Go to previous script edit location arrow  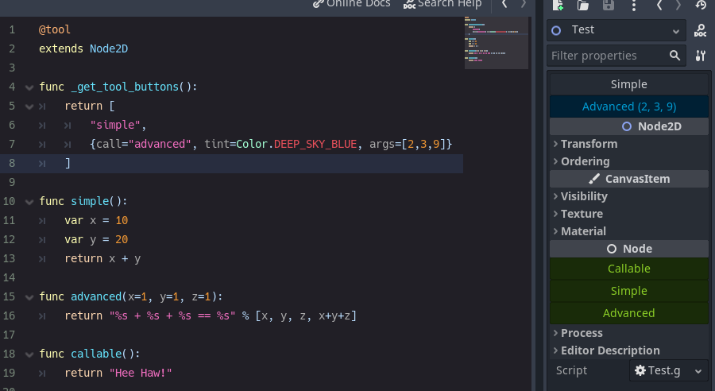tap(504, 4)
